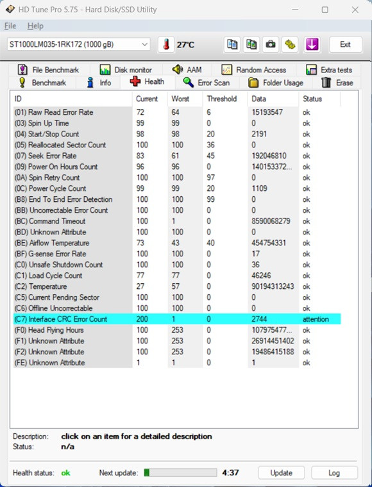This screenshot has height=487, width=372.
Task: Click the Update button
Action: pyautogui.click(x=282, y=473)
